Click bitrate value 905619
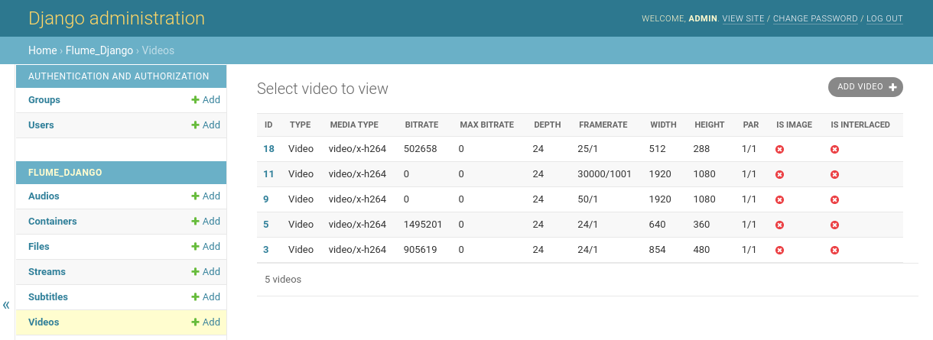 click(x=421, y=250)
